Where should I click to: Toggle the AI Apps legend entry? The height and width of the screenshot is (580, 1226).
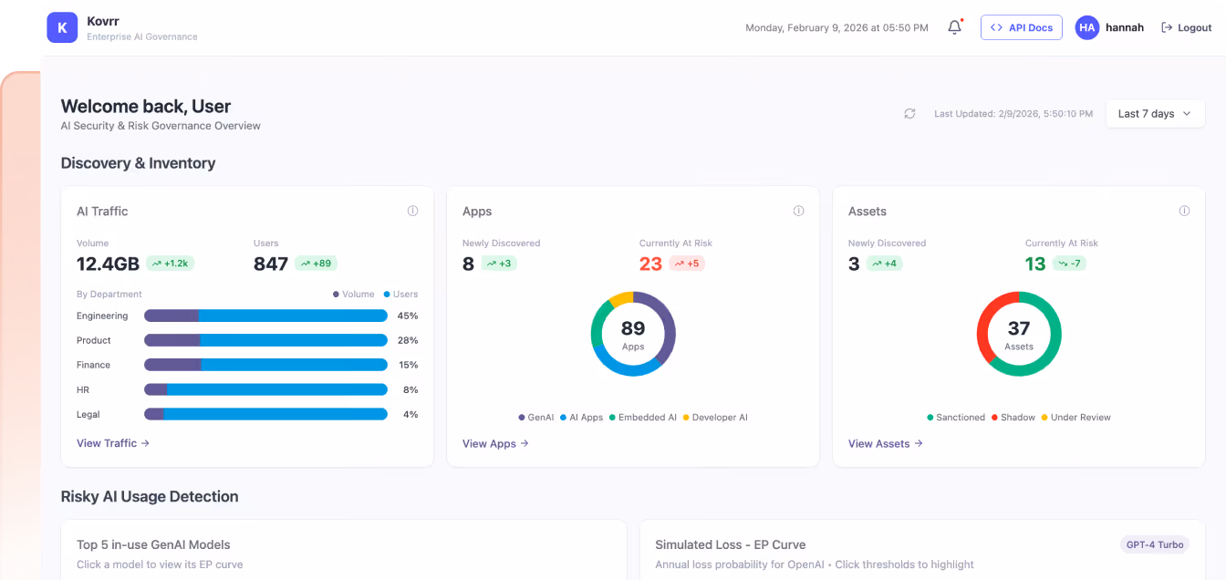click(x=581, y=417)
